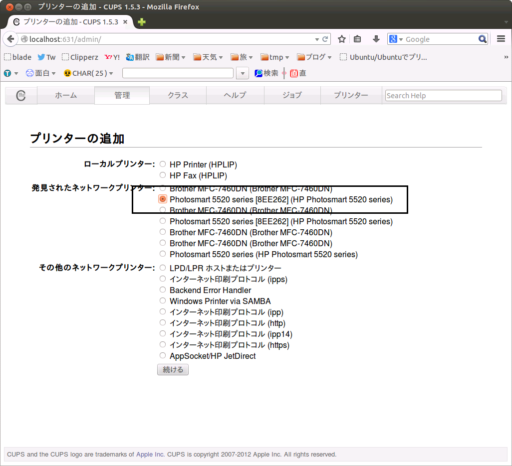
Task: Open the toolbar search field dropdown arrow
Action: coord(243,73)
